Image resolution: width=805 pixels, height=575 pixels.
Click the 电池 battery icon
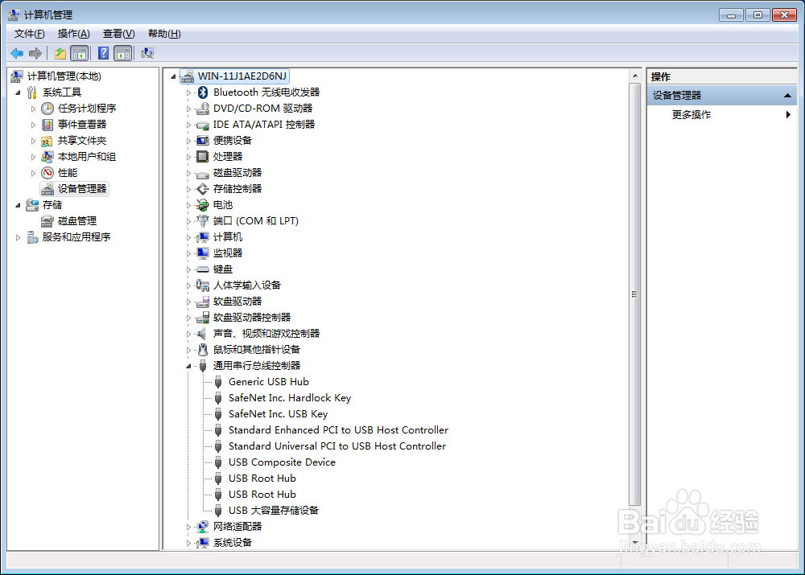click(x=203, y=205)
